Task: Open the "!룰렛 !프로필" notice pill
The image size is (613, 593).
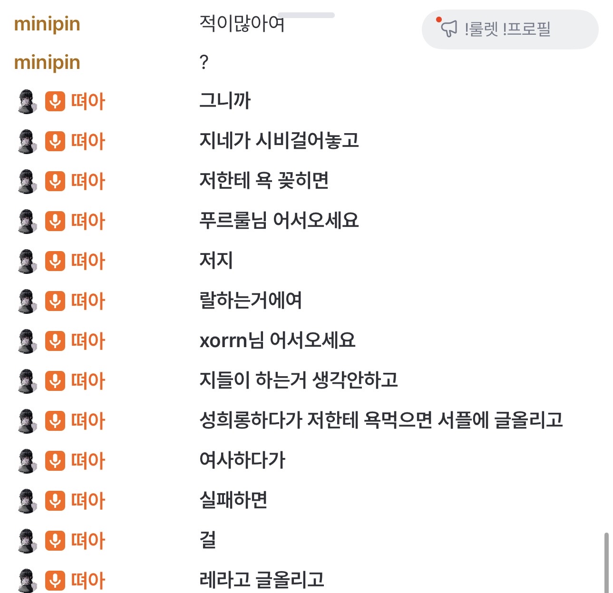Action: coord(509,29)
